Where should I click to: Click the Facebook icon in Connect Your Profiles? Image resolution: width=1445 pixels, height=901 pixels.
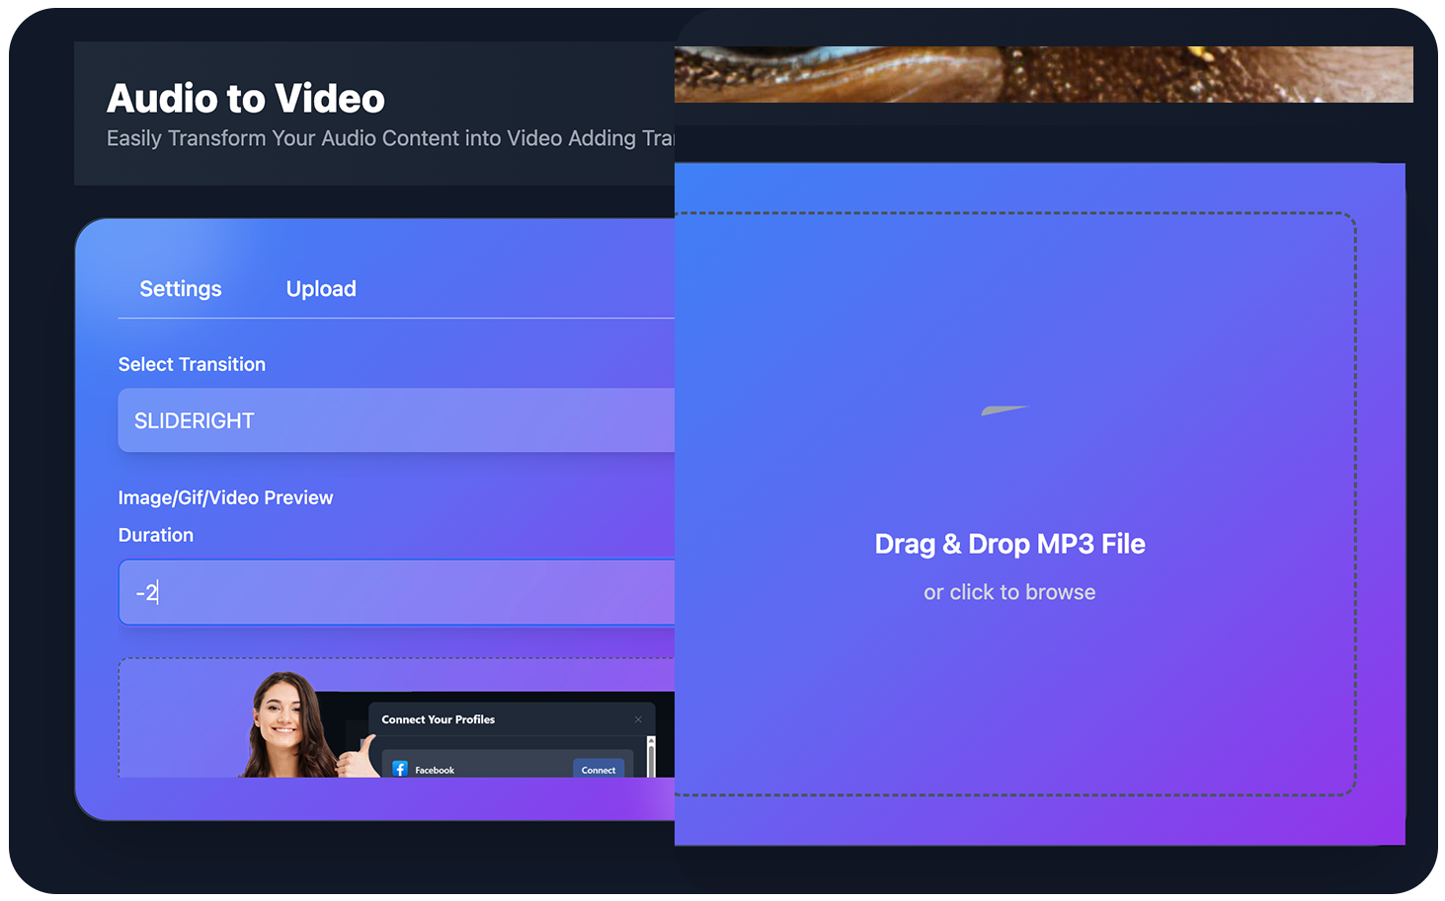401,768
